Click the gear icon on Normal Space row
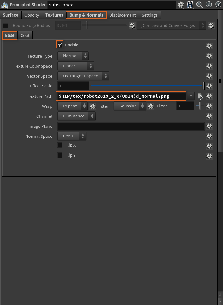The height and width of the screenshot is (305, 223). (x=209, y=136)
